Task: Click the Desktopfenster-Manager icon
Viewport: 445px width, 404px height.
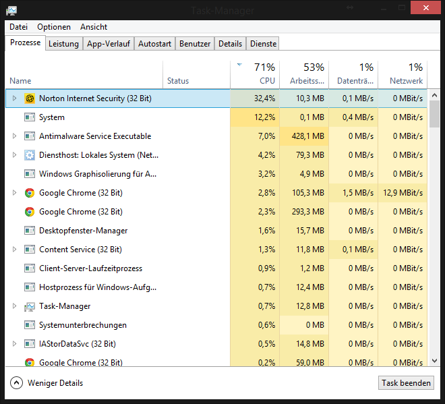Action: 30,231
